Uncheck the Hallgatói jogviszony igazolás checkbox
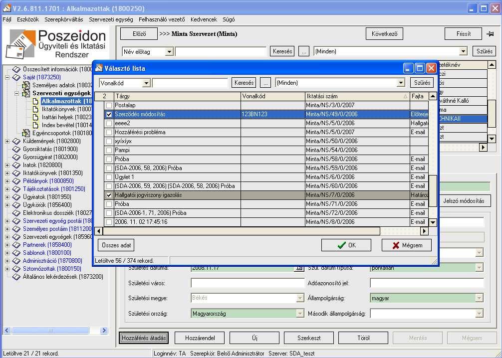The image size is (502, 358). (x=109, y=195)
